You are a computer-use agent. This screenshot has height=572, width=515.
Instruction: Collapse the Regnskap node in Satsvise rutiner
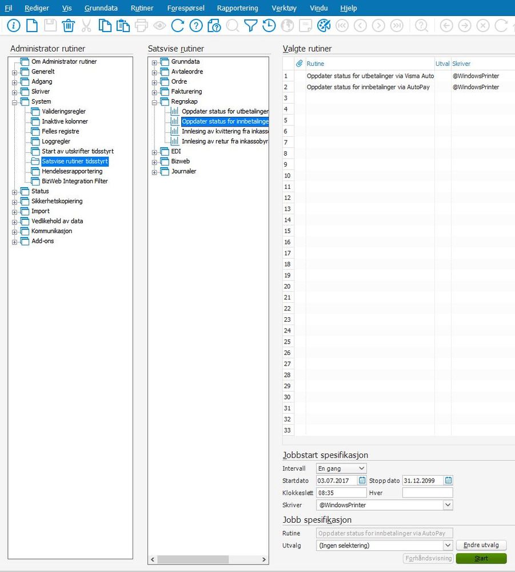pos(154,102)
